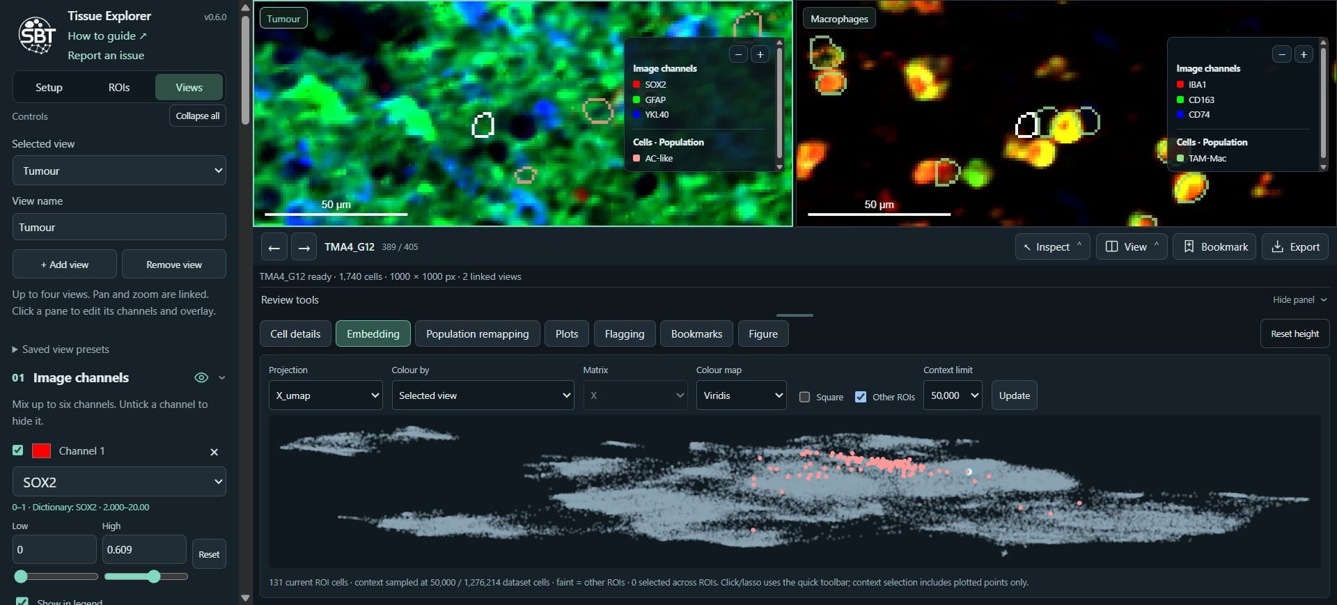The image size is (1337, 605).
Task: Disable the Channel 1 checkbox
Action: [18, 450]
